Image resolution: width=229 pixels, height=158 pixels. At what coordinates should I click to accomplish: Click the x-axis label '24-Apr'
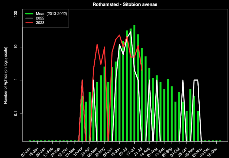pos(85,152)
